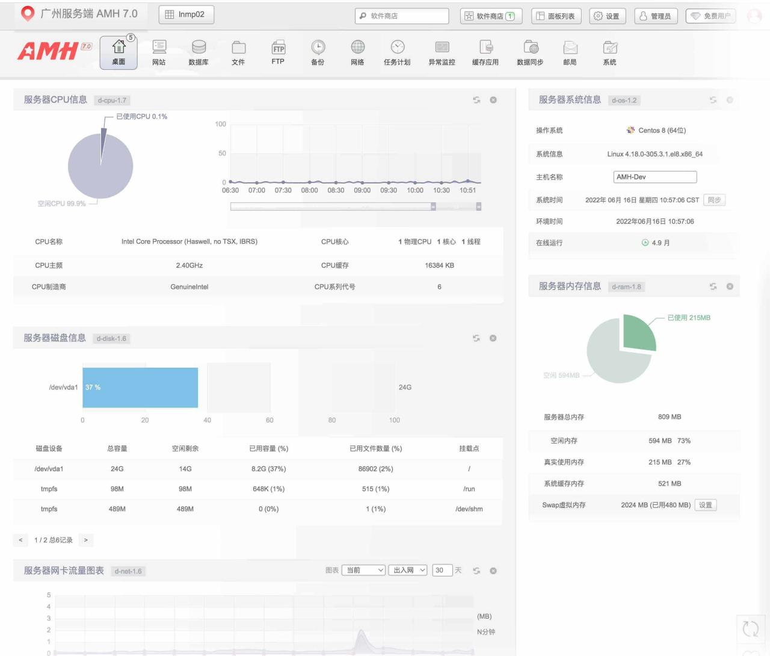Click the CPU chart time range slider
Screen dimensions: 770x656
356,206
